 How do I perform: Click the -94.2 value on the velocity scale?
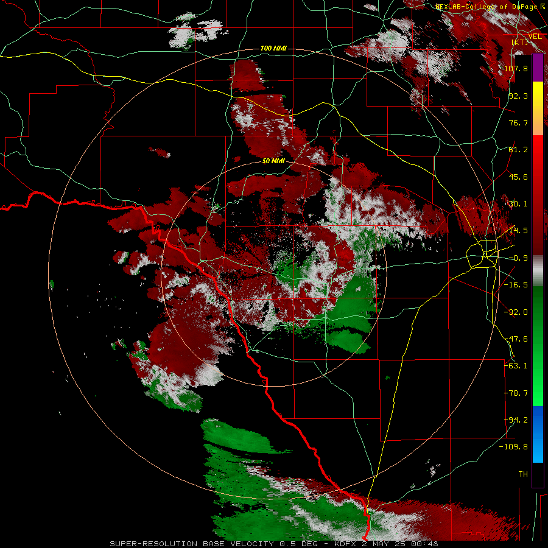[516, 420]
